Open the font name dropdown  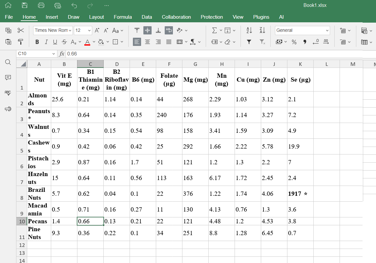pos(53,30)
